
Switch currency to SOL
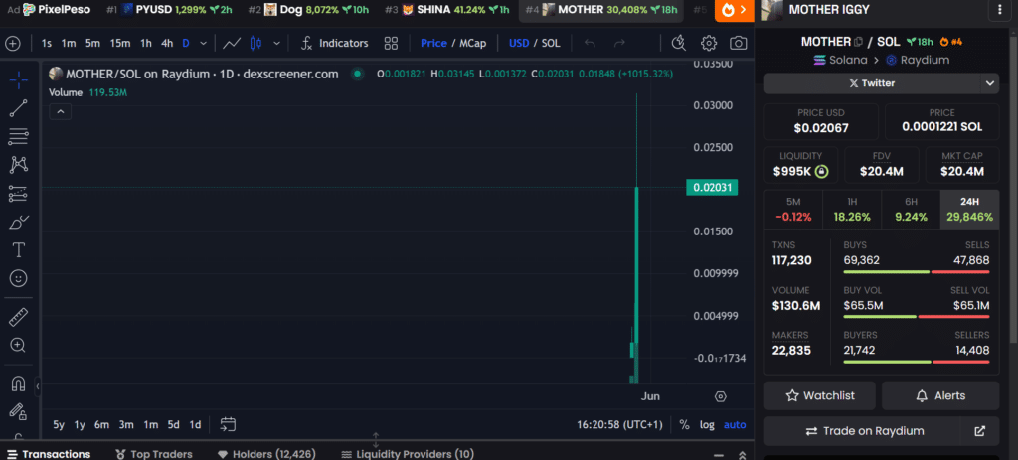(x=551, y=44)
